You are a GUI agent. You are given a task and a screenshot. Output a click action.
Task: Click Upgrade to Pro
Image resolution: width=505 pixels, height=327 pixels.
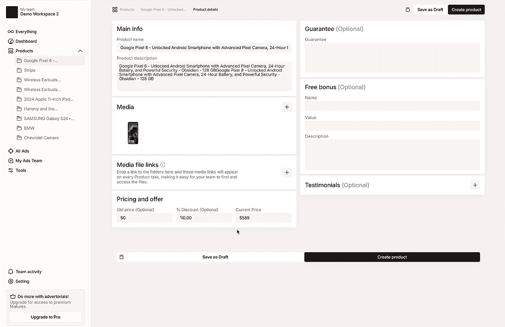point(45,317)
